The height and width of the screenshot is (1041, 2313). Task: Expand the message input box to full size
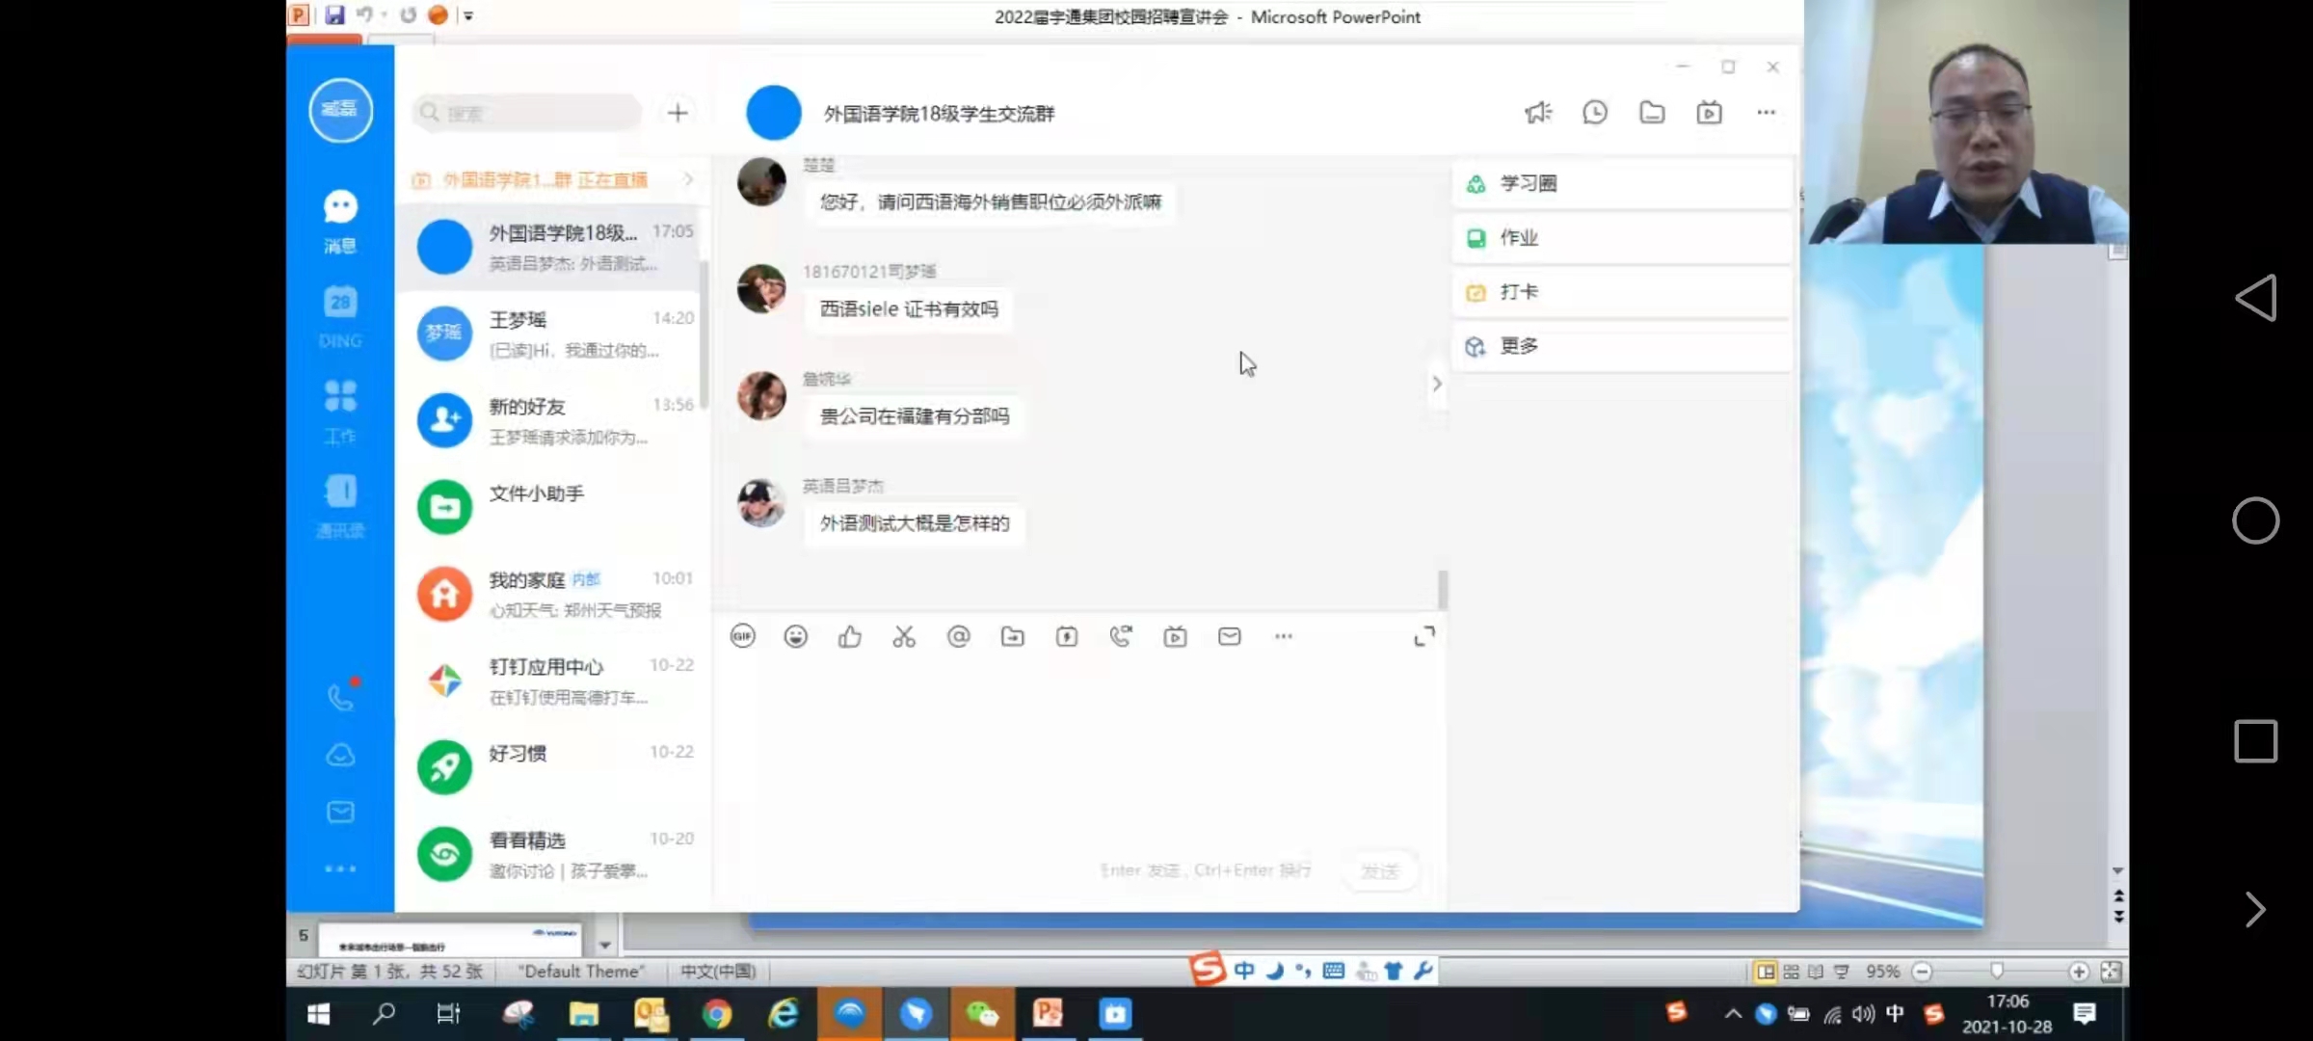(1423, 636)
